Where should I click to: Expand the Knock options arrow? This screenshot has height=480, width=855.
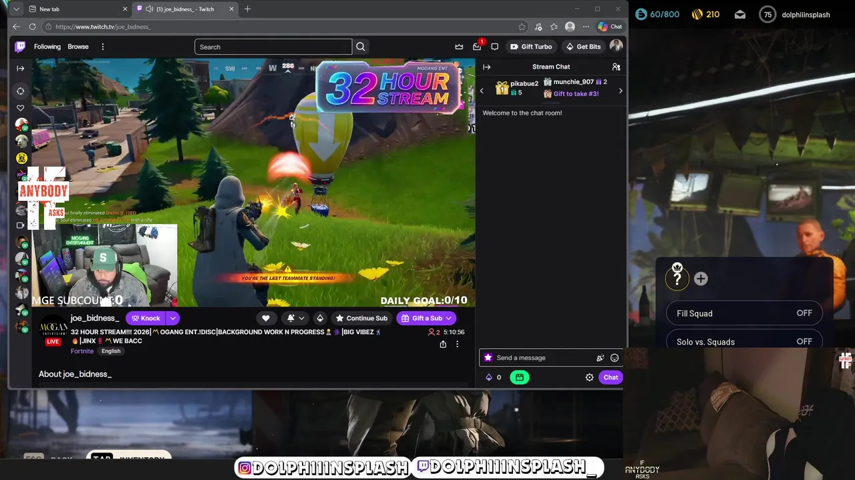(x=172, y=318)
